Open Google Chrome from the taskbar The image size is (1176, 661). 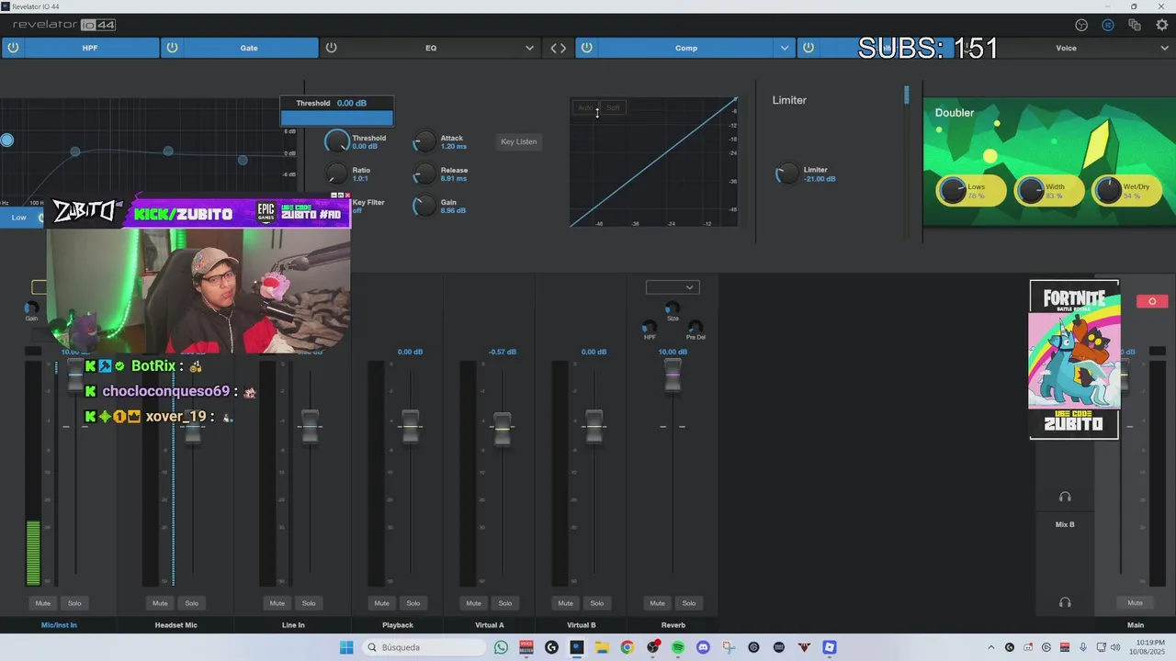coord(627,647)
